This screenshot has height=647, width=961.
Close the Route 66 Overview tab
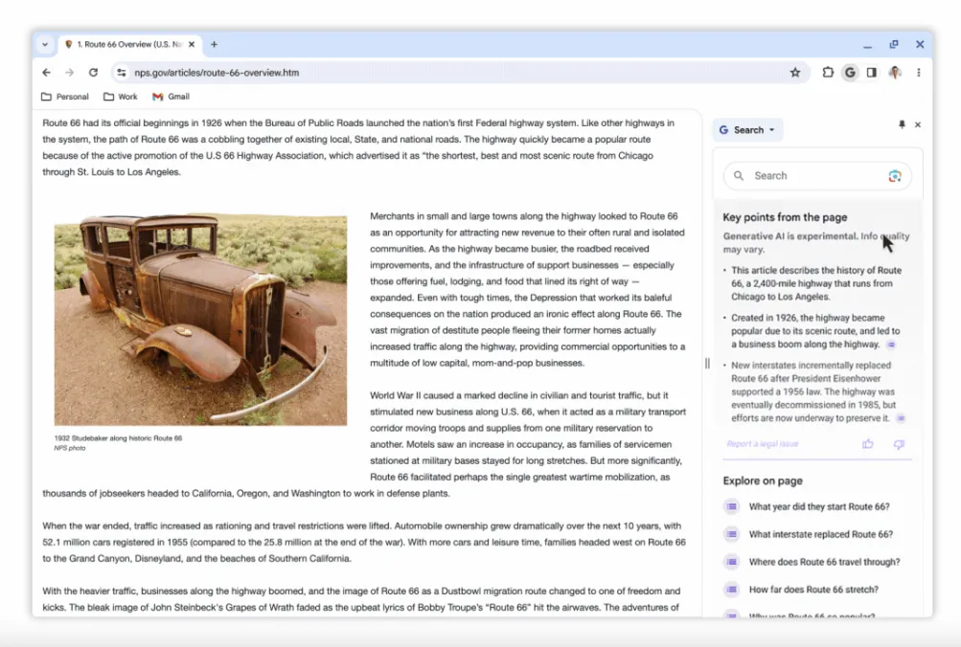pyautogui.click(x=192, y=44)
